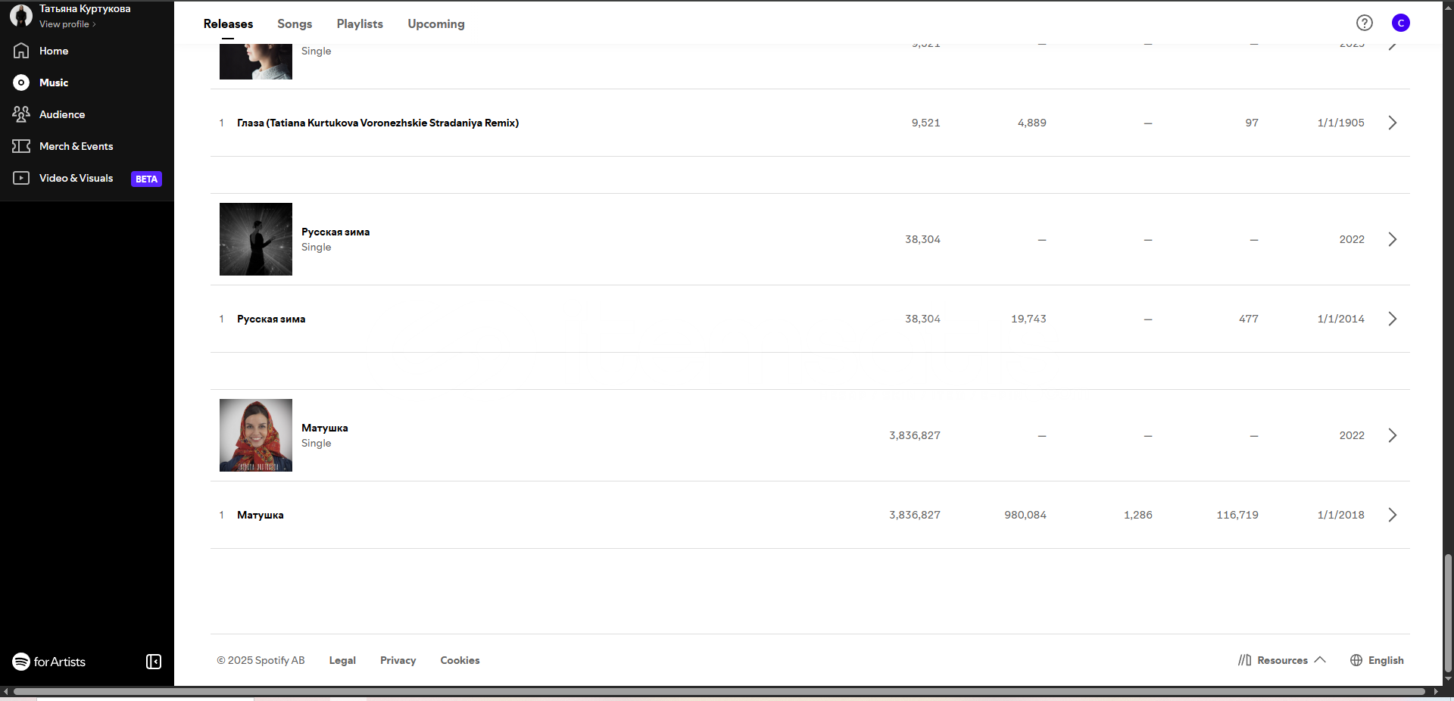This screenshot has width=1454, height=701.
Task: Expand the Матушка single release row chevron
Action: point(1392,435)
